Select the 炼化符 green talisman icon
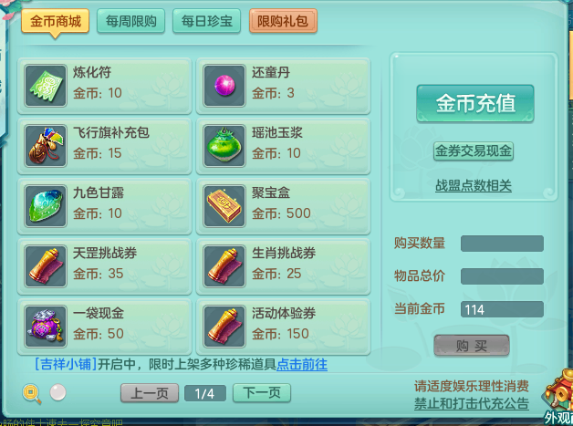The image size is (573, 426). pyautogui.click(x=46, y=86)
